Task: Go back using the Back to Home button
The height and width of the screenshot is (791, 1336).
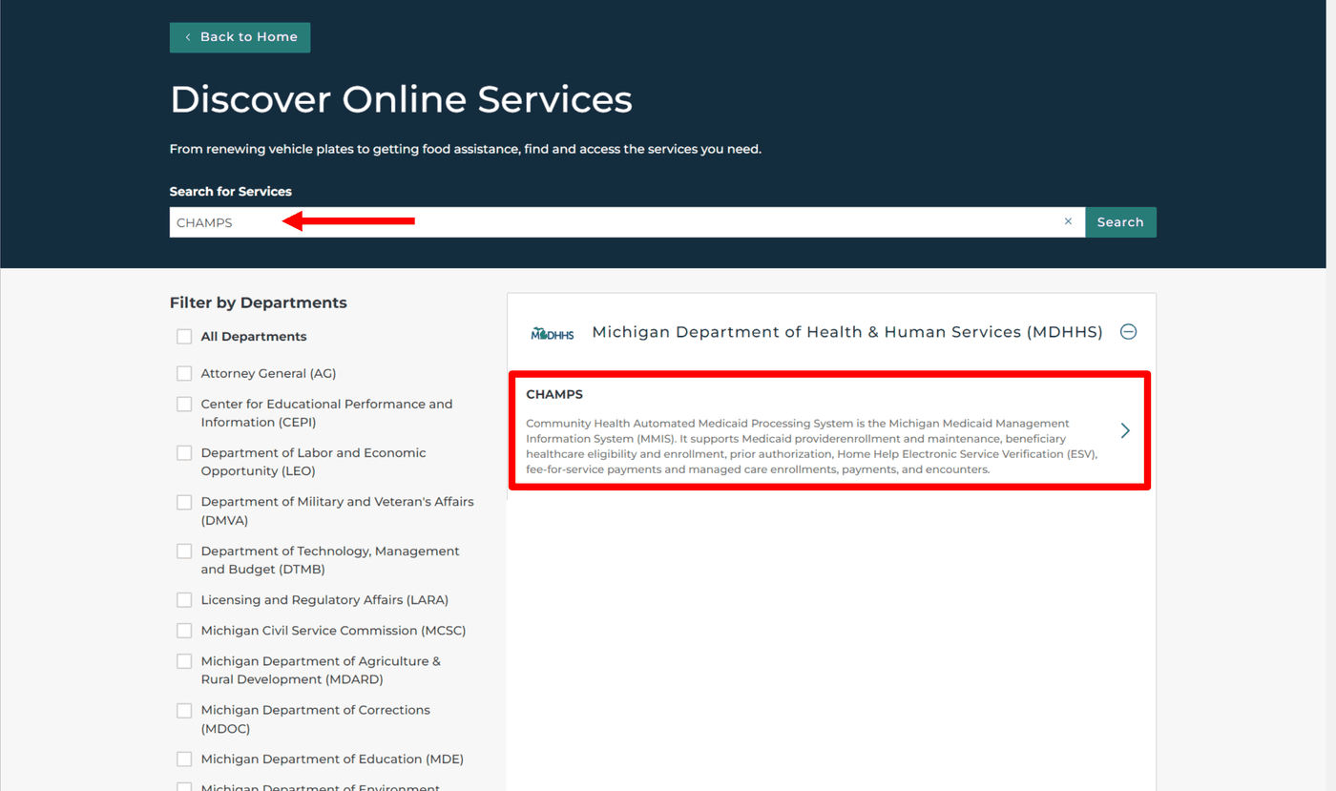Action: pos(240,37)
